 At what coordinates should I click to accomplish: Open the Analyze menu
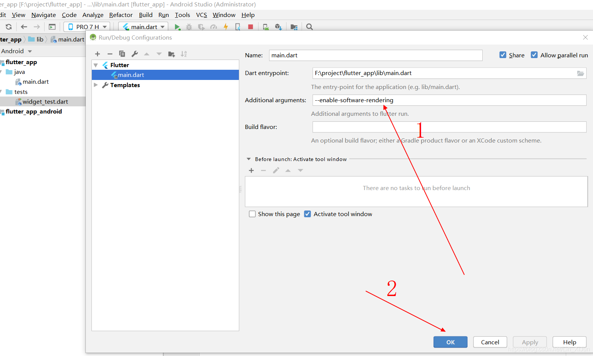tap(93, 15)
